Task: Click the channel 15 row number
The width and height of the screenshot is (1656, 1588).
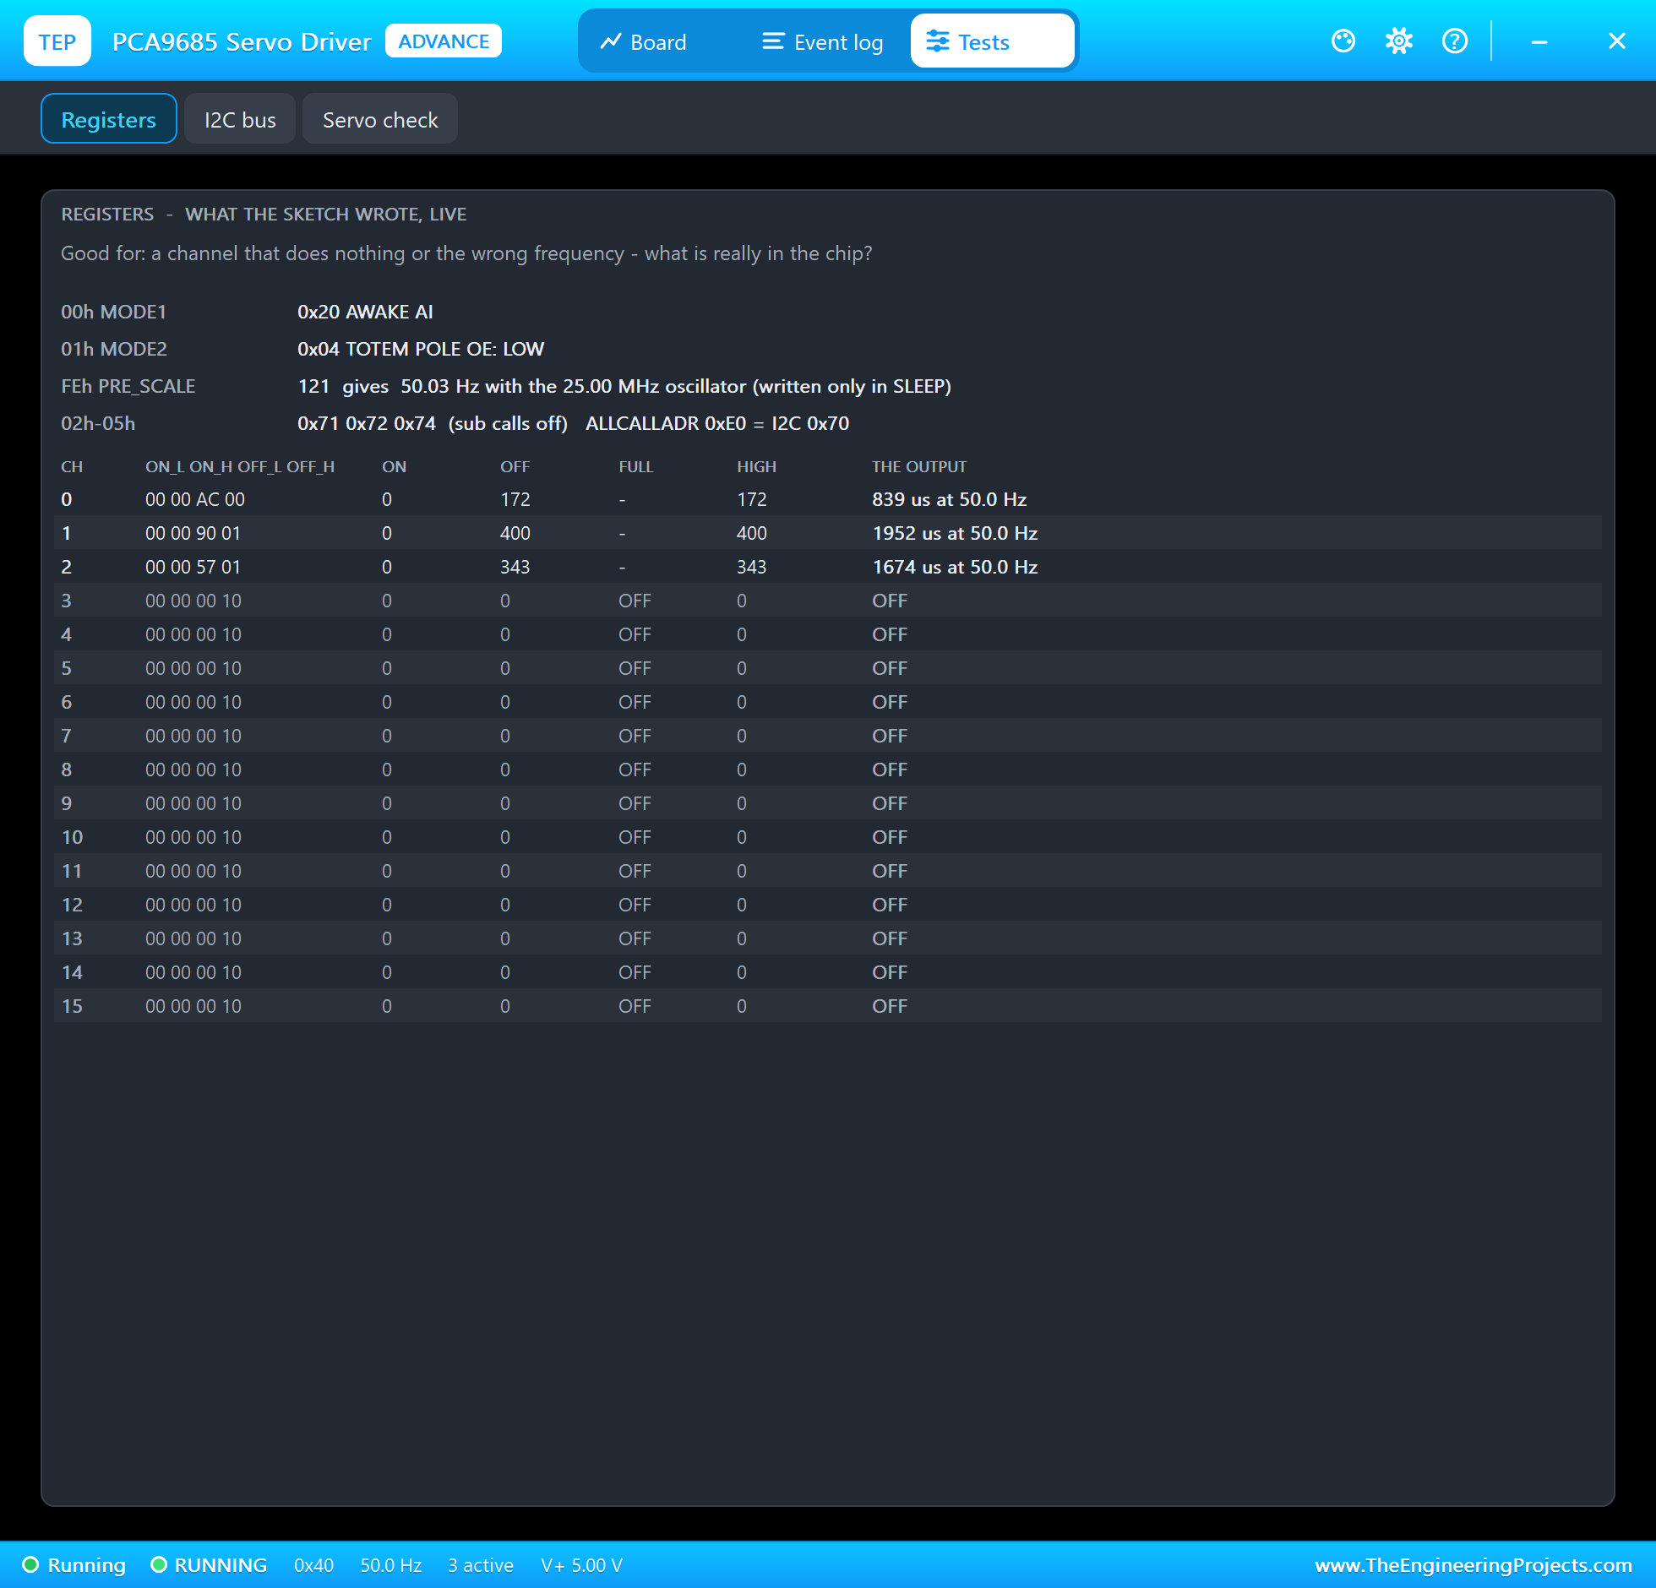Action: point(72,1006)
